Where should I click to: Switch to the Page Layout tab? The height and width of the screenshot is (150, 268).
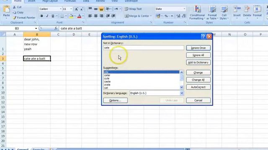(x=50, y=1)
